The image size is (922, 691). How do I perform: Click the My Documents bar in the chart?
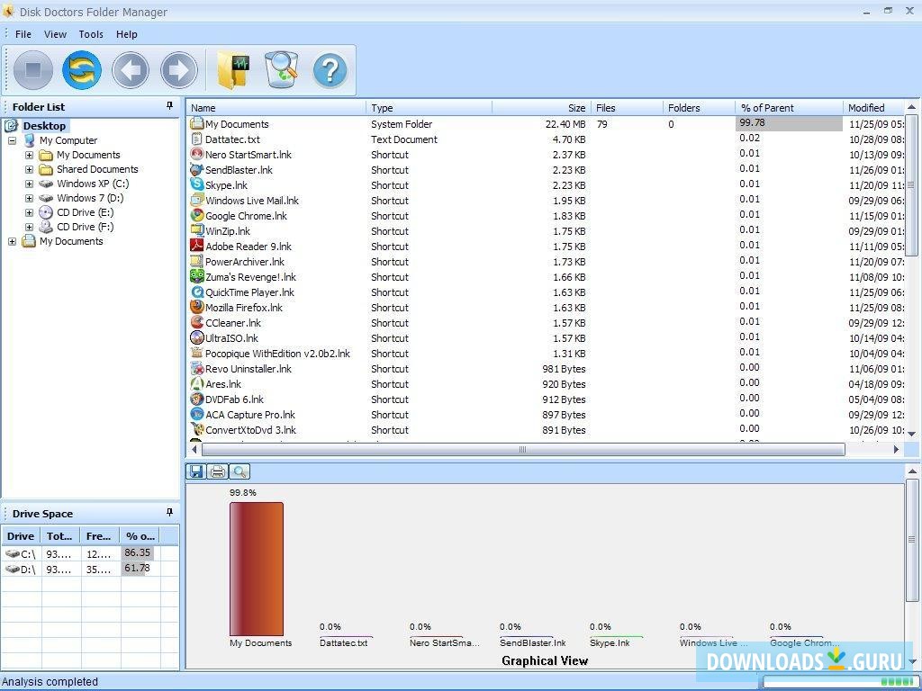[258, 569]
